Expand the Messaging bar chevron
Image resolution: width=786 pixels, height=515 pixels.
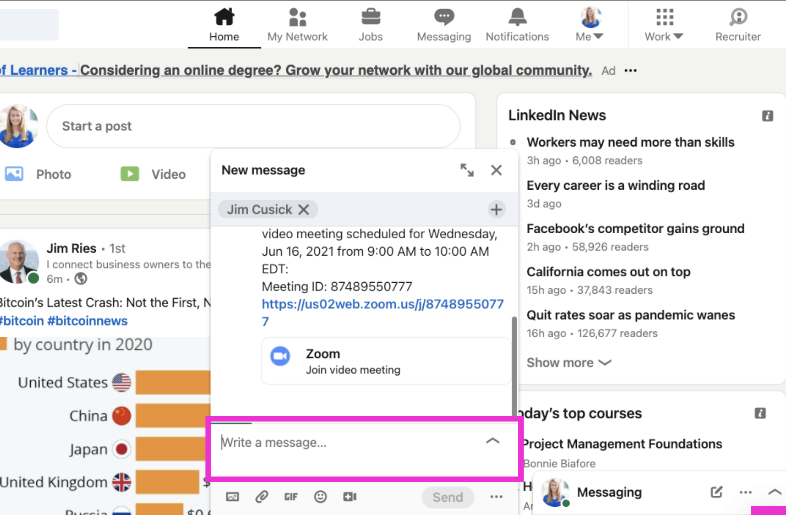(x=775, y=492)
